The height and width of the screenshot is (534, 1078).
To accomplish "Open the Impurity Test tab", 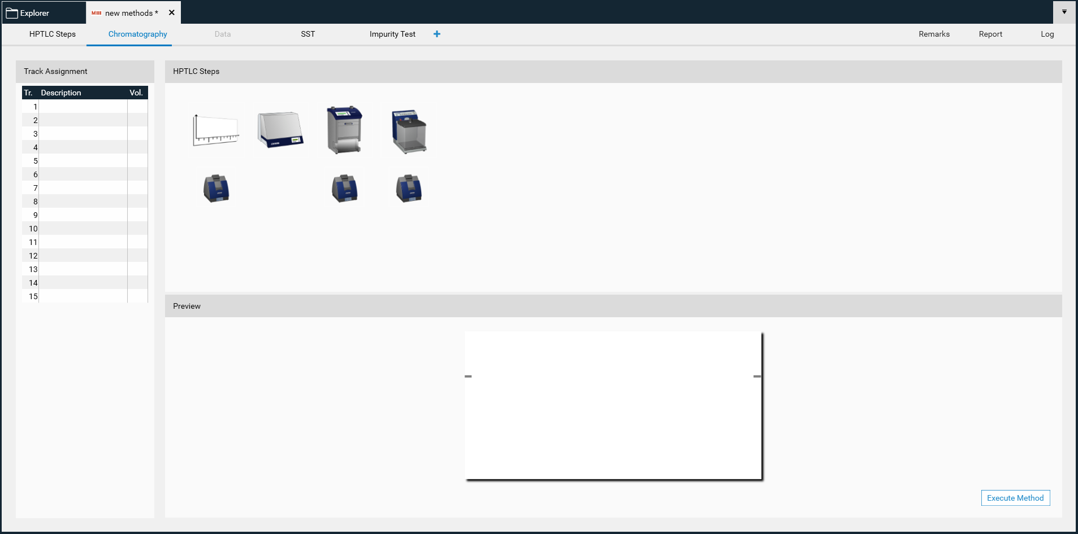I will coord(392,34).
